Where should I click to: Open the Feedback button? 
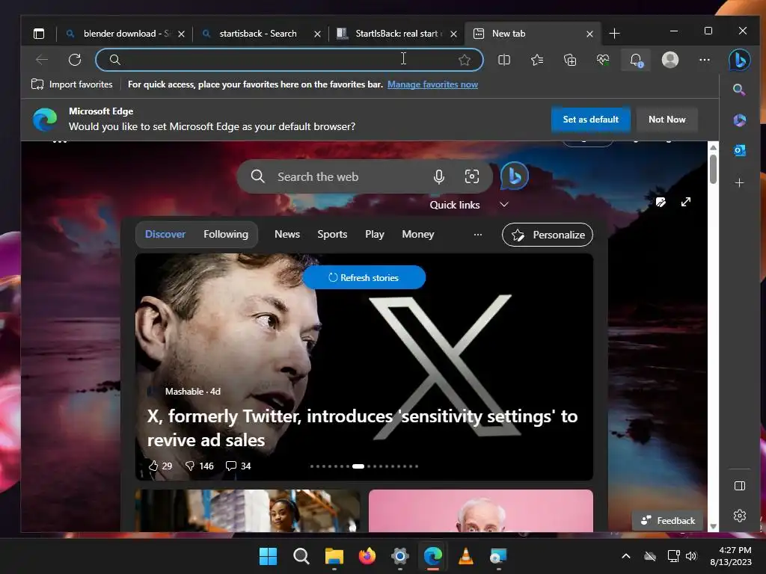667,520
